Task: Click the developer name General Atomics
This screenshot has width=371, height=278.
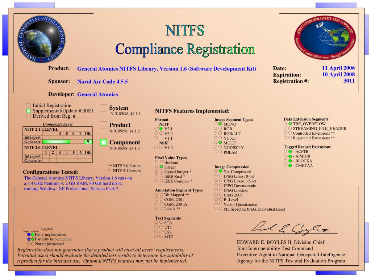Action: pyautogui.click(x=97, y=94)
